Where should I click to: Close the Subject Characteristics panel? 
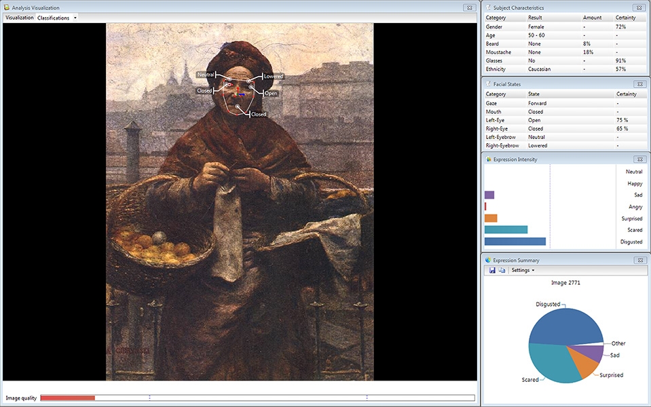(x=639, y=7)
